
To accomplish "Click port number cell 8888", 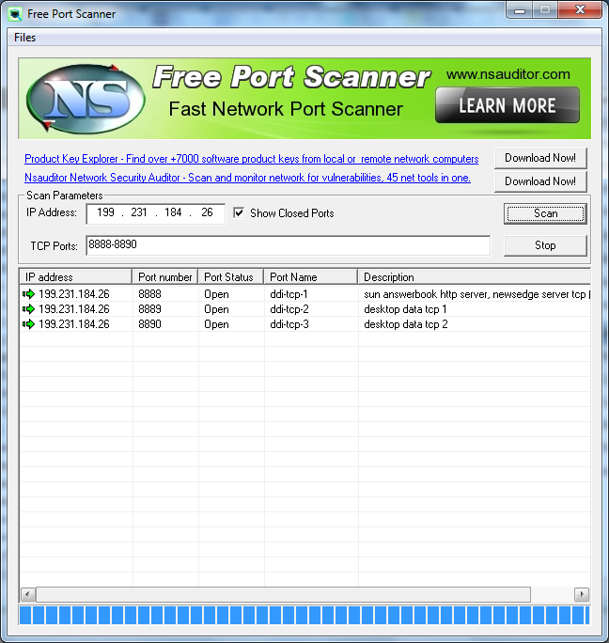I will coord(149,294).
